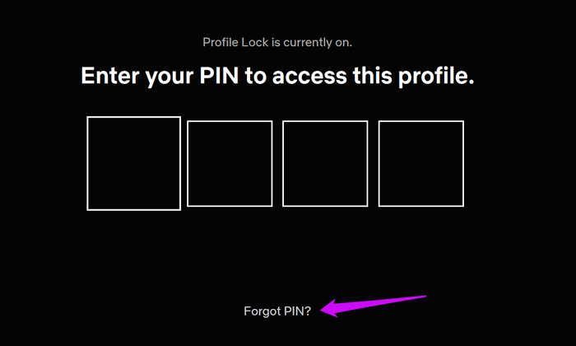Click the word "Enter" in the heading

(x=109, y=77)
